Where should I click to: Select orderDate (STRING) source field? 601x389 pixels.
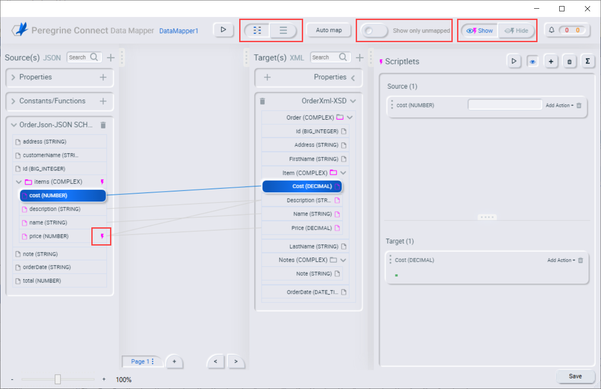(60, 267)
